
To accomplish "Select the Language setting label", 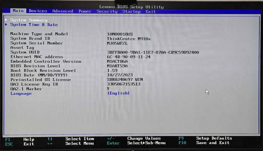I will pyautogui.click(x=21, y=93).
